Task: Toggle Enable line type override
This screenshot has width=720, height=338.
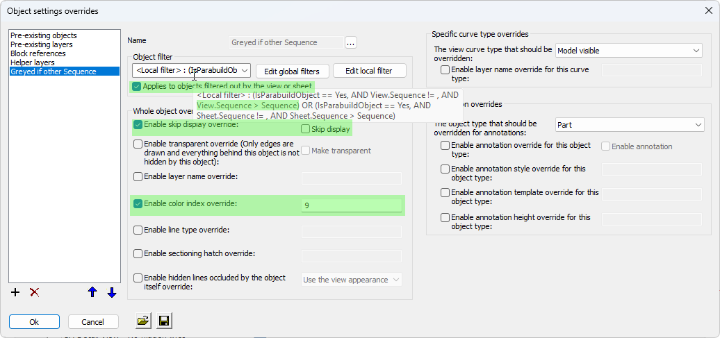Action: [138, 230]
